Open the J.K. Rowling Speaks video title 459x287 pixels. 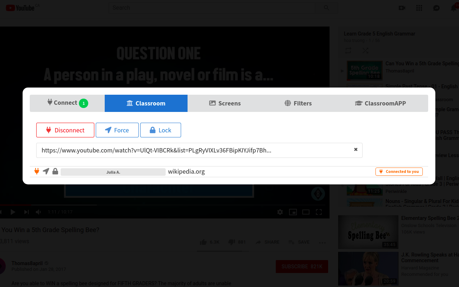430,258
